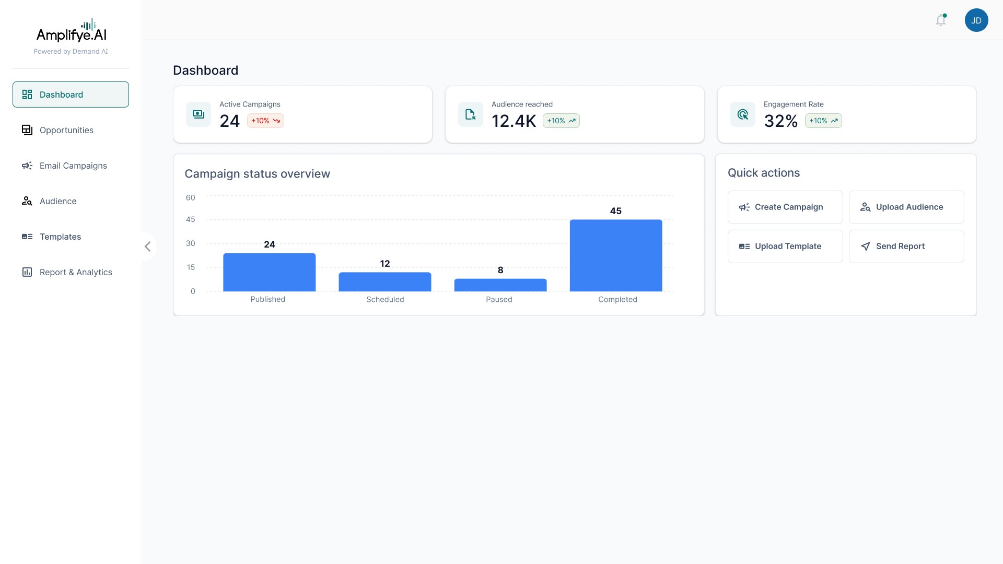
Task: Click the Active Campaigns card icon
Action: pyautogui.click(x=199, y=114)
